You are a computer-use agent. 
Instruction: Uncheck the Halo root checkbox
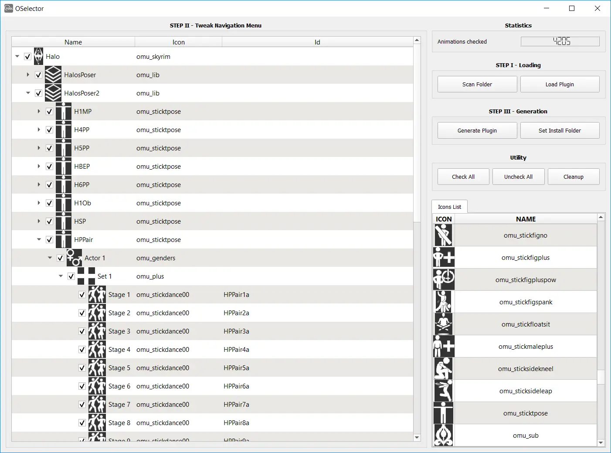coord(27,57)
